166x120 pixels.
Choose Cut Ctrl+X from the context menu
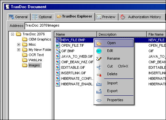click(114, 66)
